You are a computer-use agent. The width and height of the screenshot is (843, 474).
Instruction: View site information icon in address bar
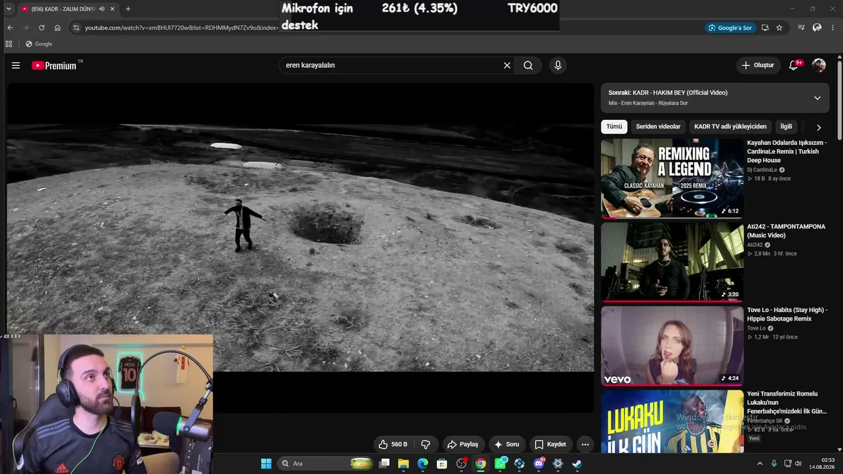pos(76,28)
